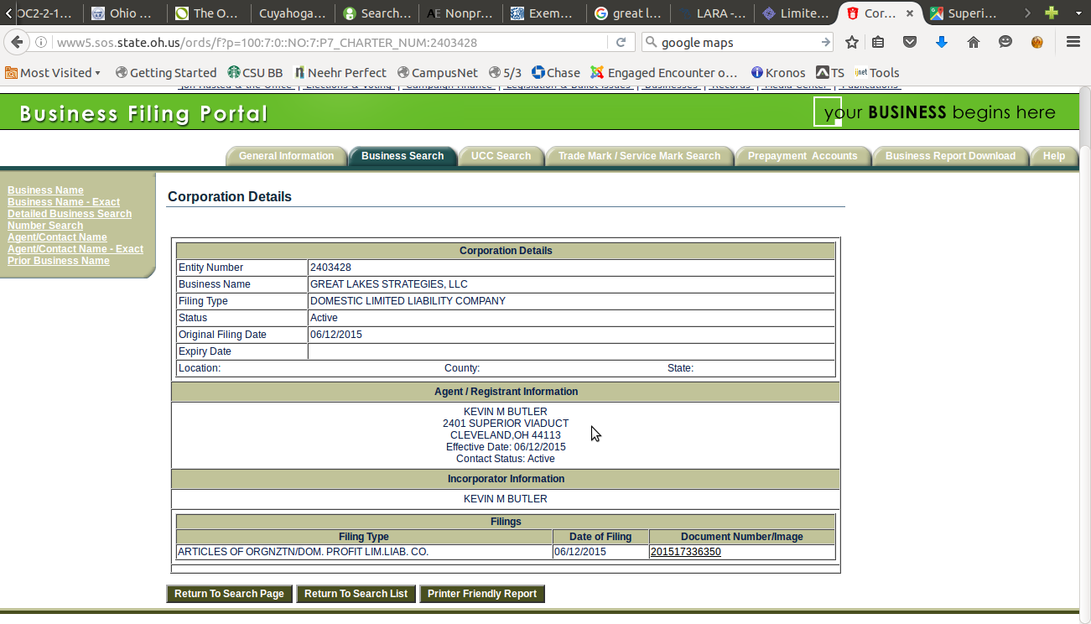Screen dimensions: 1091x624
Task: Open the Pocket save icon
Action: point(910,43)
